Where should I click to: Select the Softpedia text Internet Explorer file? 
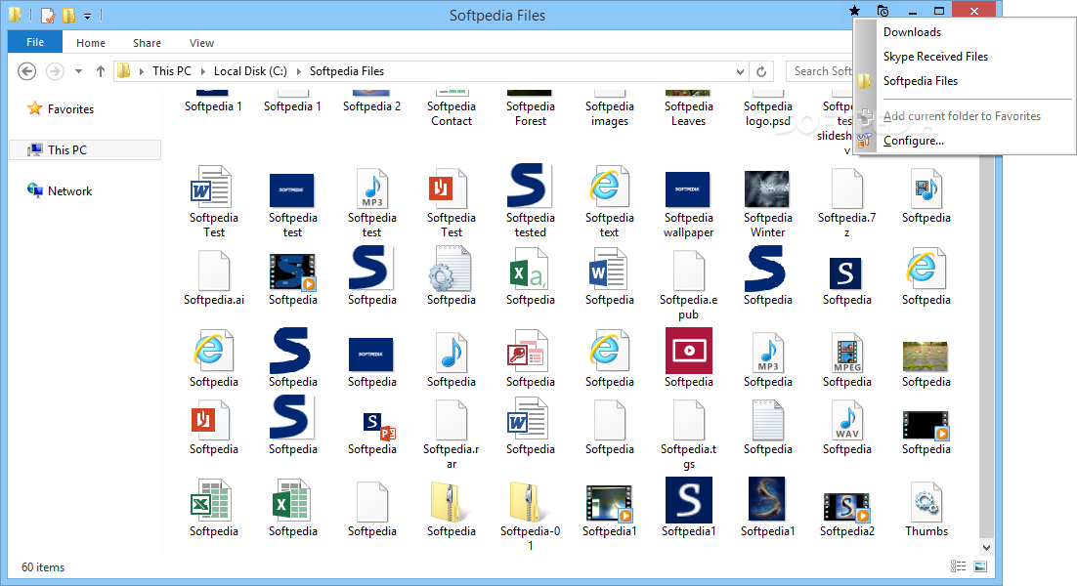(x=609, y=201)
